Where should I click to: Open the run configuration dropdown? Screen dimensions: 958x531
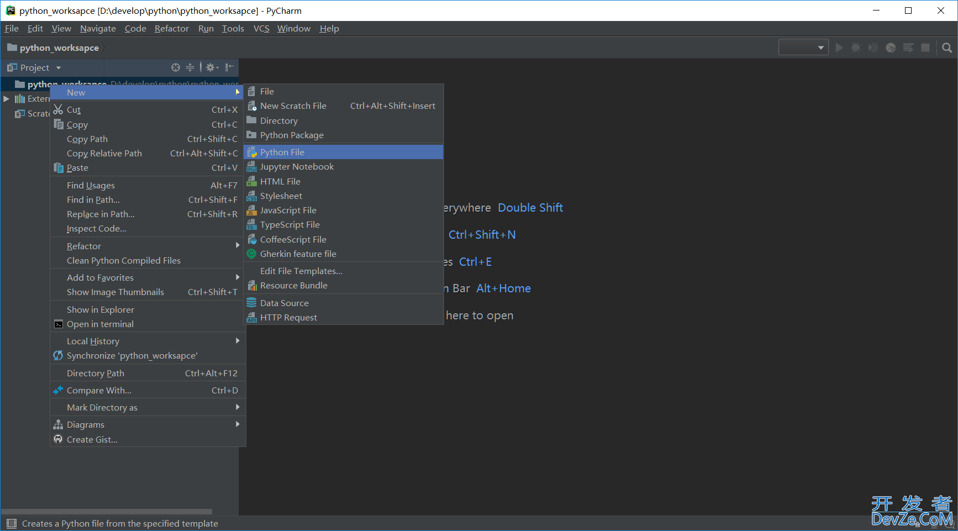[803, 48]
